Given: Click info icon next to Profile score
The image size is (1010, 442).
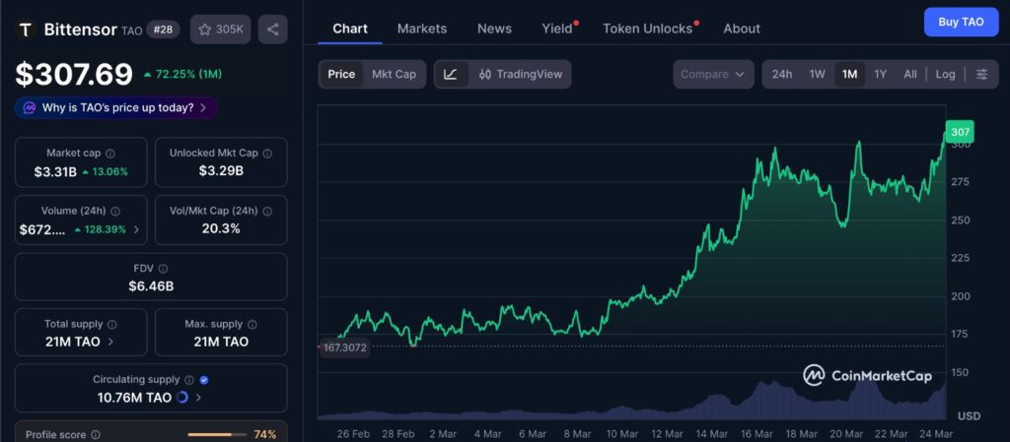Looking at the screenshot, I should (x=96, y=435).
